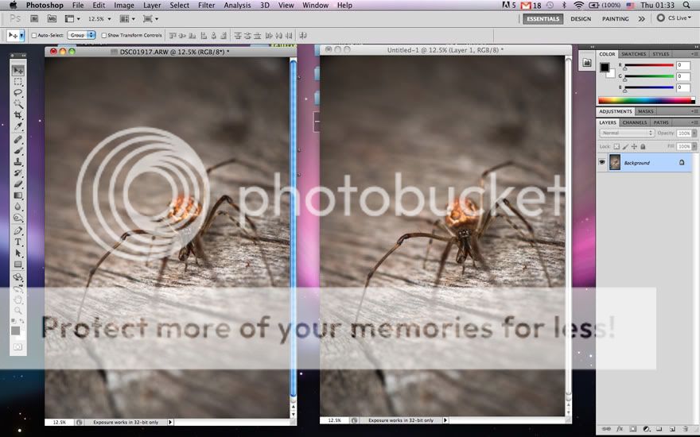700x437 pixels.
Task: Switch to the Paths tab
Action: pyautogui.click(x=661, y=122)
